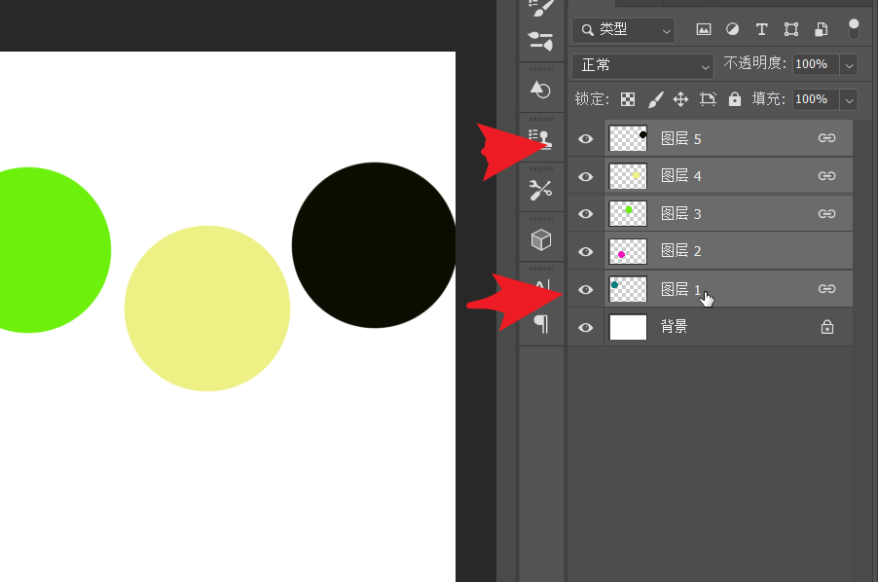Open the History panel icon

coord(540,90)
